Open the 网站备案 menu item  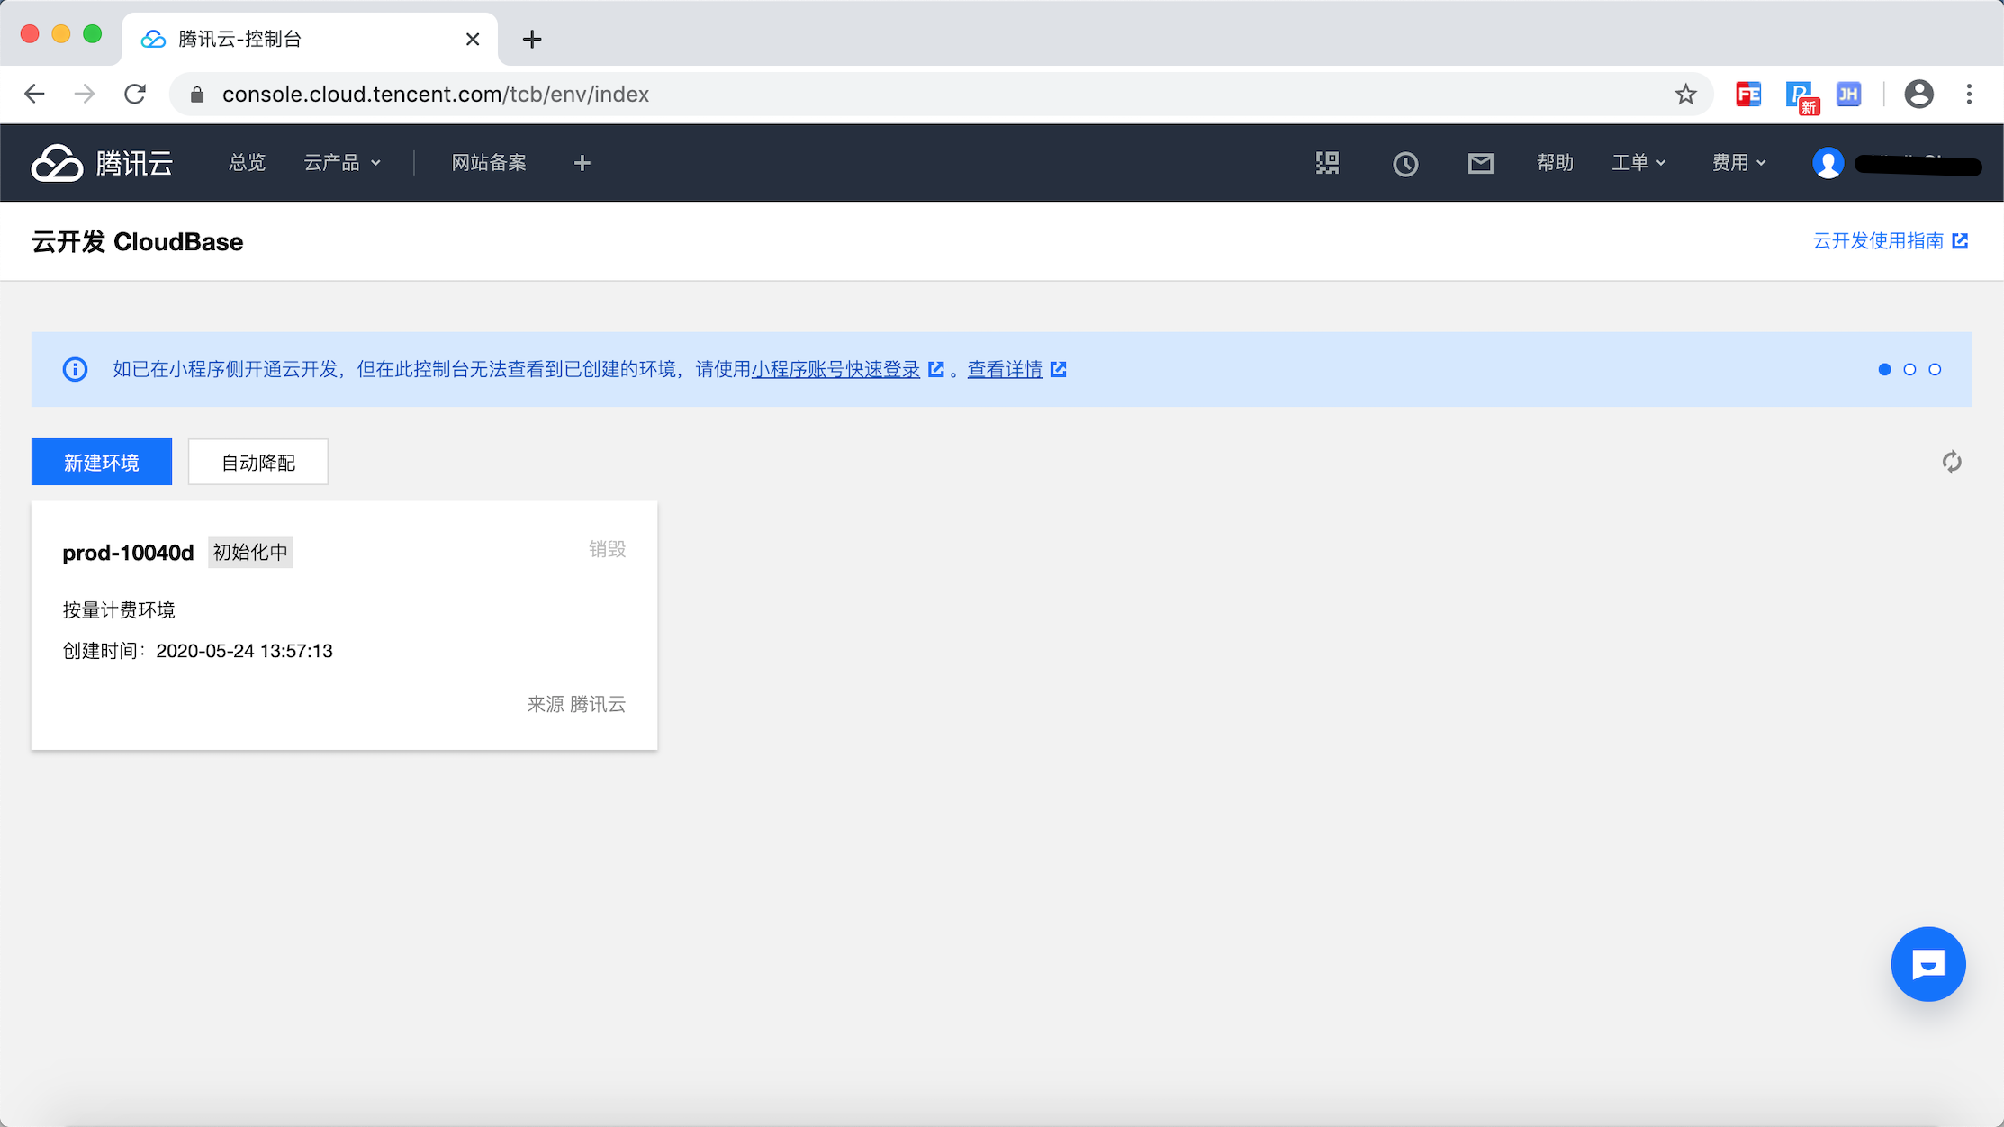pyautogui.click(x=489, y=163)
